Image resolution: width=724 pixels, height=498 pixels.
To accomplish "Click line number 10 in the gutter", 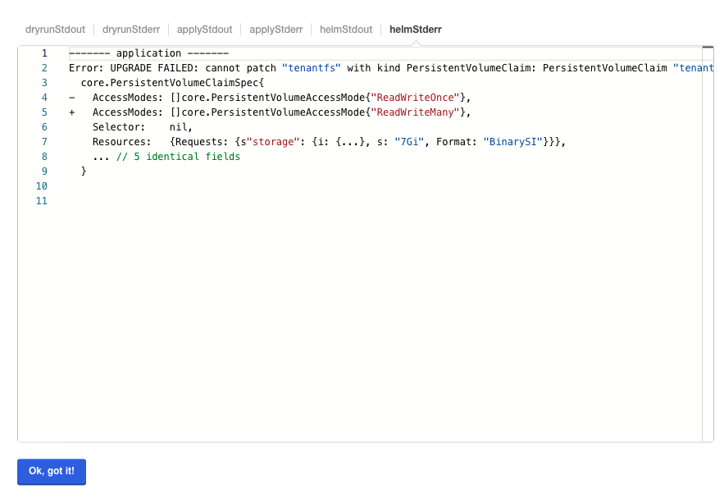I will (x=42, y=186).
